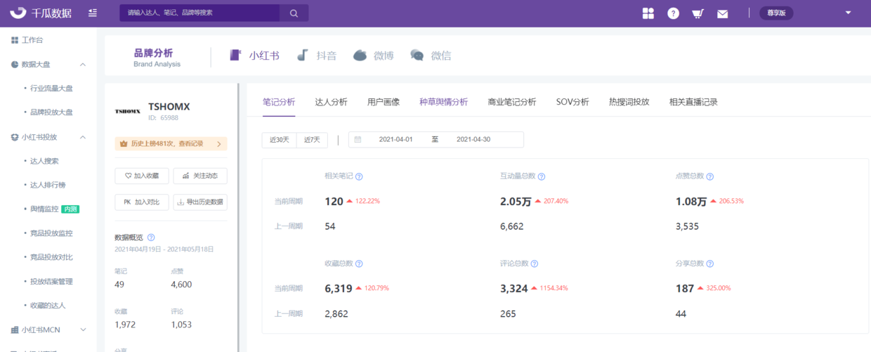The width and height of the screenshot is (871, 352).
Task: Switch to 达人分析 tab
Action: tap(331, 102)
